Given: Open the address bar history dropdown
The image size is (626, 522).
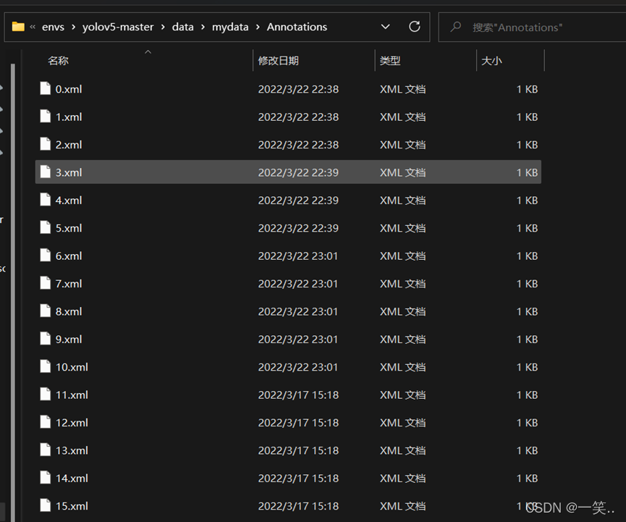Looking at the screenshot, I should [385, 27].
